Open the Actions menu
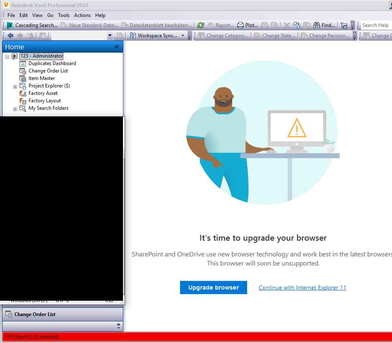392x343 pixels. coord(82,15)
